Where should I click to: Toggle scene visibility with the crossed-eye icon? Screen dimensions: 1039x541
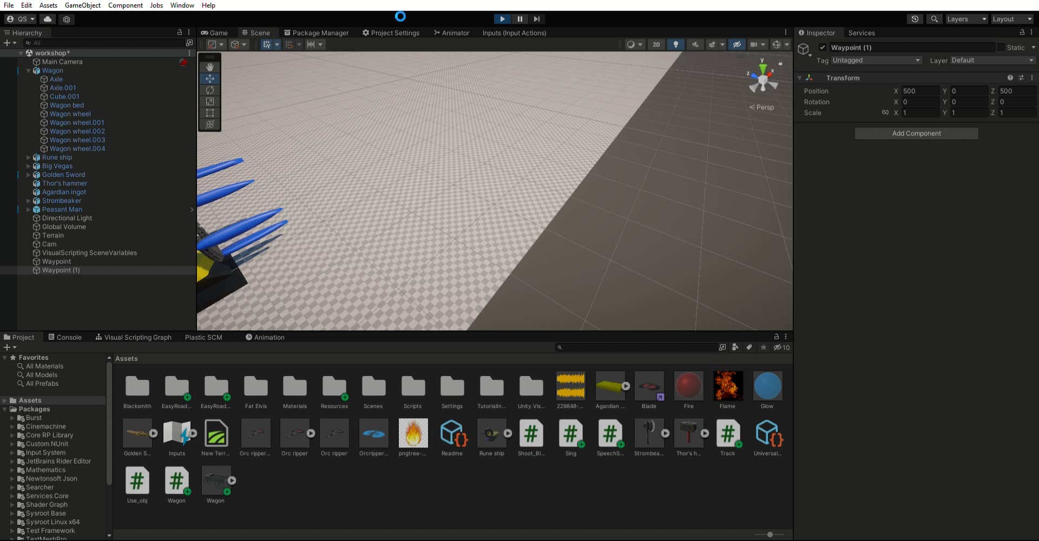click(x=737, y=44)
